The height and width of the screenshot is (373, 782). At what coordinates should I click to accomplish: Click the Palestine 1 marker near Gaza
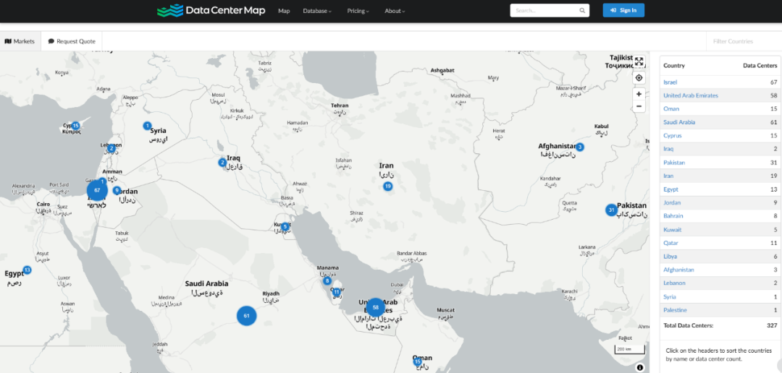click(102, 181)
